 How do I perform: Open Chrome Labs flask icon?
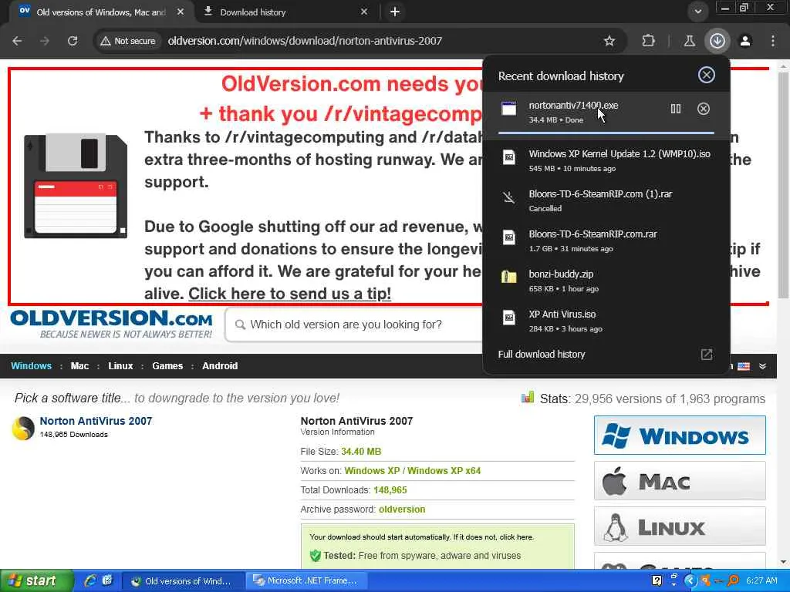pos(689,41)
